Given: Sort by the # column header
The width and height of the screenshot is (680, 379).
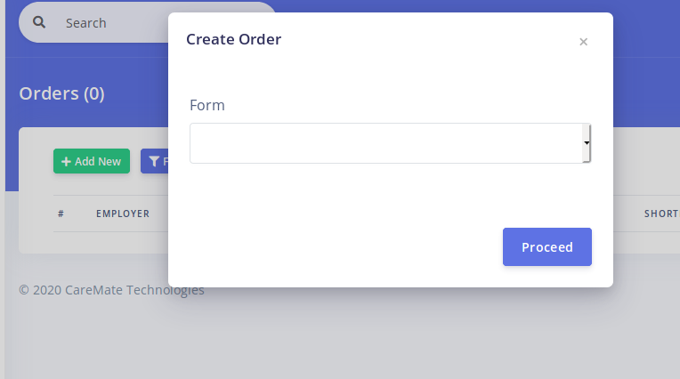Looking at the screenshot, I should click(61, 214).
